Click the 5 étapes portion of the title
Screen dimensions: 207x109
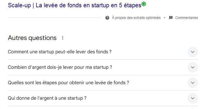130,6
